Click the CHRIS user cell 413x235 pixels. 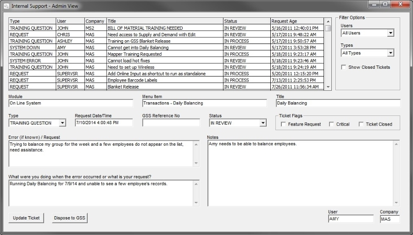point(70,34)
